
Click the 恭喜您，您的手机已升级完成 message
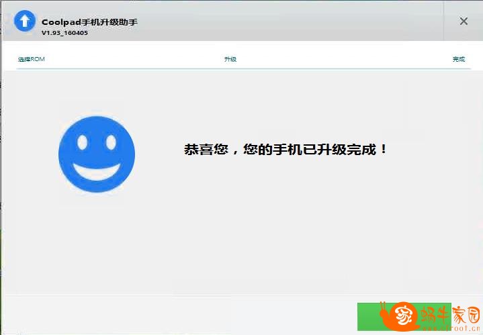[286, 150]
